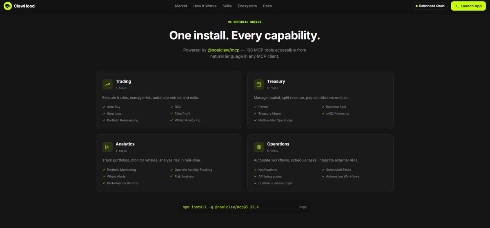The width and height of the screenshot is (490, 228).
Task: Click the checkmark next to Scheduled Tasks
Action: coord(323,170)
